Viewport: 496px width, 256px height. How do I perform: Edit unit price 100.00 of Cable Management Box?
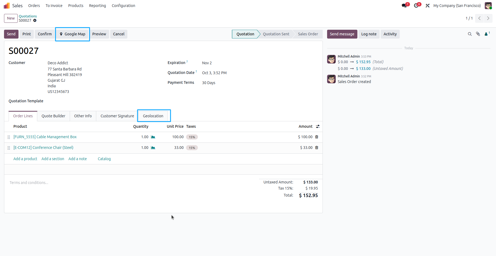(x=178, y=137)
